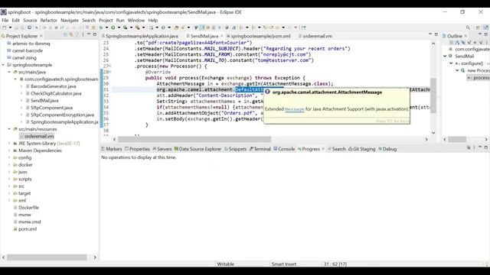
Task: Click the Project Explorer filter icon
Action: coord(77,34)
